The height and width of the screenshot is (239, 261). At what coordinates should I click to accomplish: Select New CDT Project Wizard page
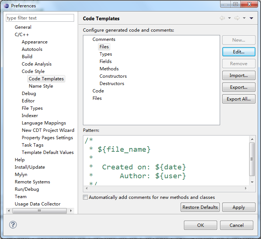coord(48,130)
